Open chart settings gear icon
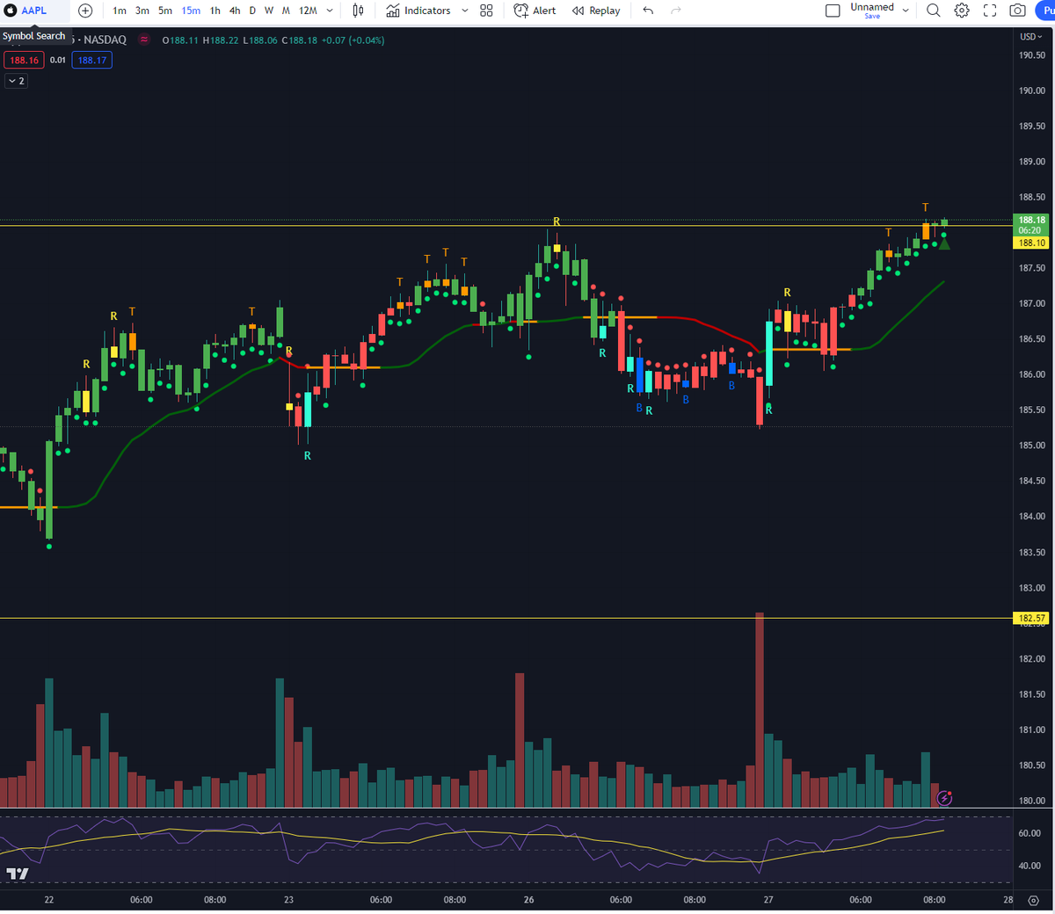This screenshot has height=914, width=1055. pyautogui.click(x=962, y=11)
